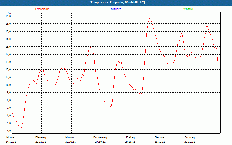Click the Samstag day label
Viewport: 232px width, 145px height.
point(160,137)
